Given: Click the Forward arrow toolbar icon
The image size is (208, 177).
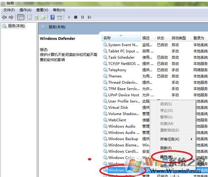Looking at the screenshot, I should 11,17.
